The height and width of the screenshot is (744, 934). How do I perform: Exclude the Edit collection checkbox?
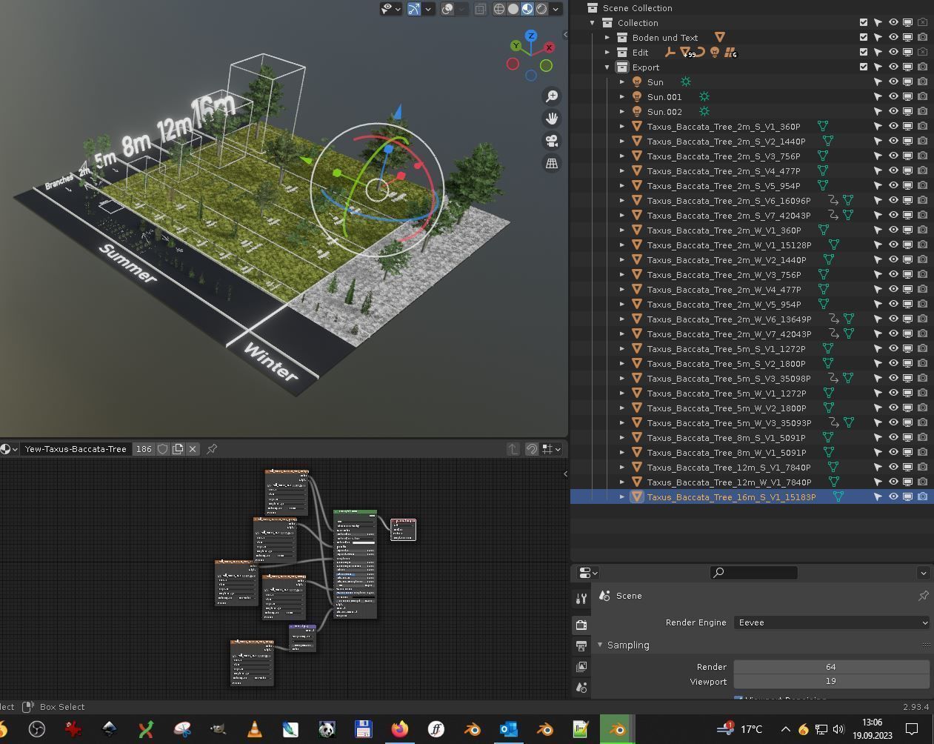tap(864, 52)
